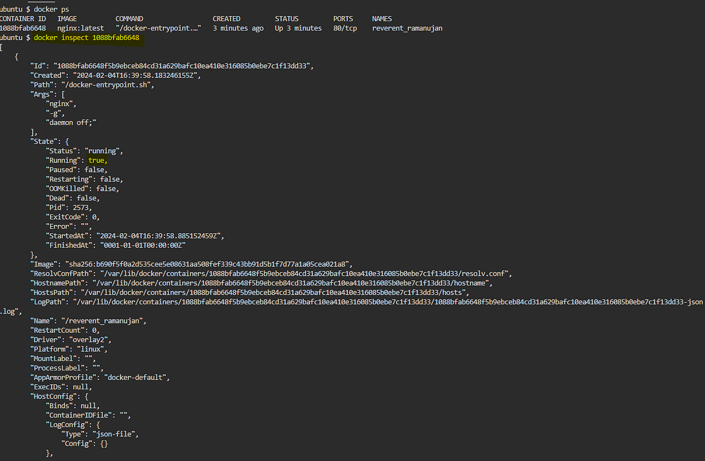Click the CONTAINER ID column header
The height and width of the screenshot is (461, 705).
pos(23,19)
